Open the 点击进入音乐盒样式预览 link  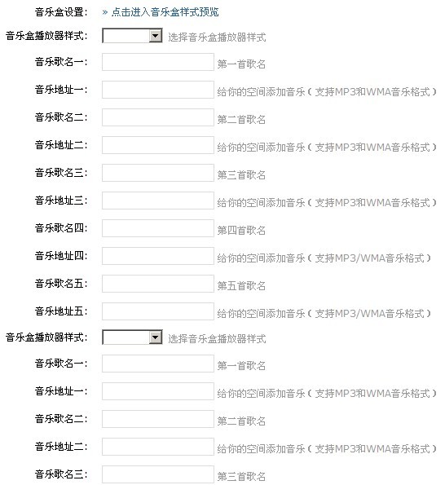coord(165,12)
